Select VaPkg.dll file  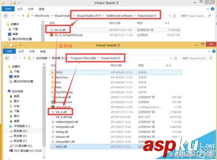pyautogui.click(x=62, y=132)
